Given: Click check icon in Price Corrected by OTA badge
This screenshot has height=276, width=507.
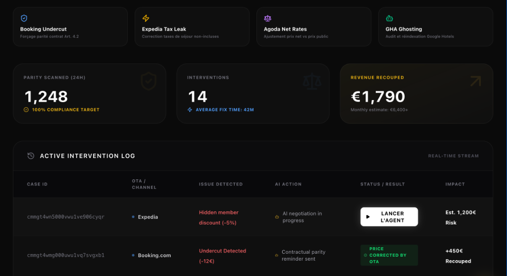Looking at the screenshot, I should pyautogui.click(x=365, y=255).
